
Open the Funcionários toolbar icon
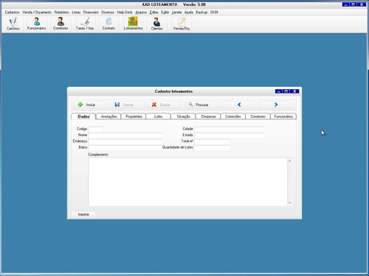click(36, 24)
